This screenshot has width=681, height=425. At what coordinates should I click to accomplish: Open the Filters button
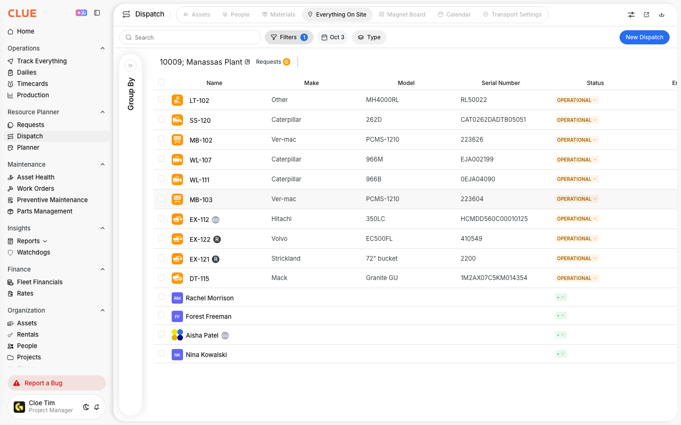pos(289,37)
